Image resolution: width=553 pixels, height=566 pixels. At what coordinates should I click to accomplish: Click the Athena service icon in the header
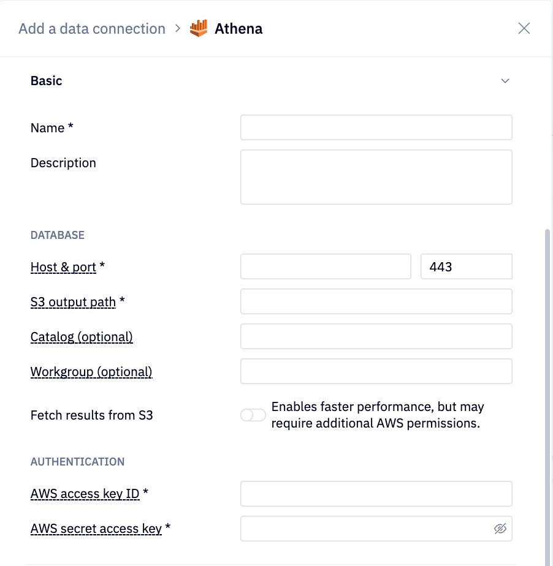tap(199, 28)
